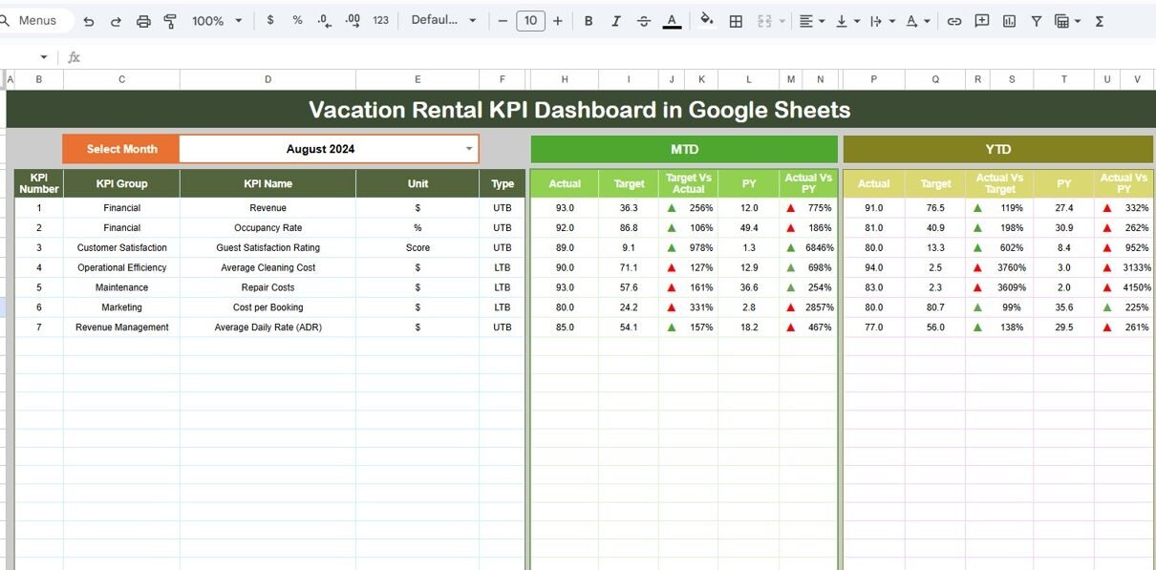Open the font family dropdown
The width and height of the screenshot is (1156, 570).
(443, 20)
